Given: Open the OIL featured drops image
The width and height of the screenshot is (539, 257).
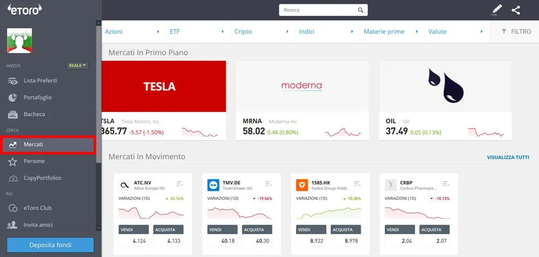Looking at the screenshot, I should [x=446, y=85].
